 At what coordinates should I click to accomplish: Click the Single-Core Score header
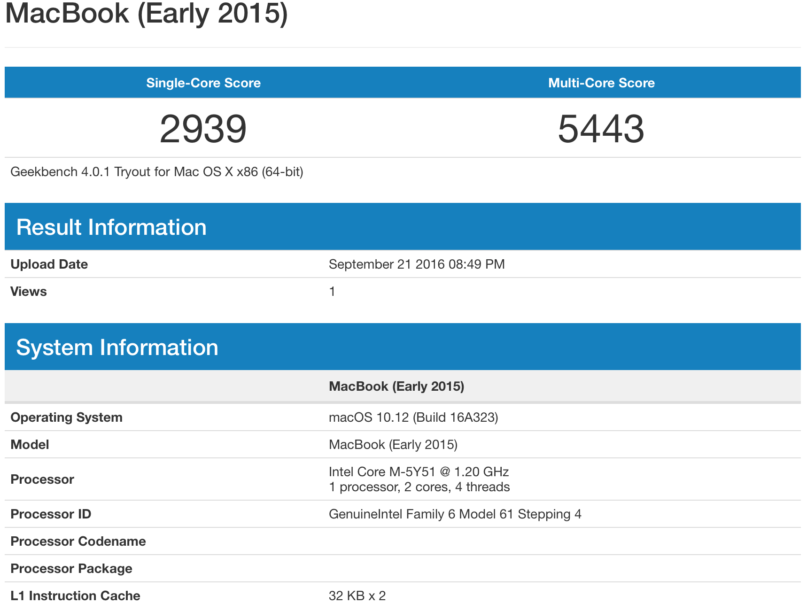(203, 83)
